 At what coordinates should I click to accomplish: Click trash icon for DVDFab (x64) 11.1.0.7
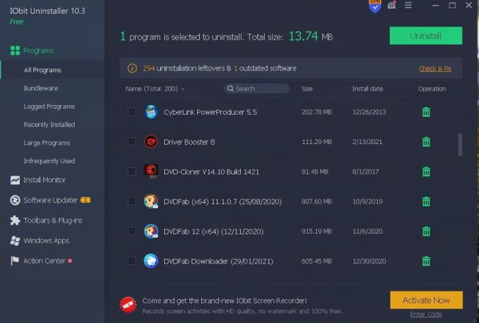(426, 201)
